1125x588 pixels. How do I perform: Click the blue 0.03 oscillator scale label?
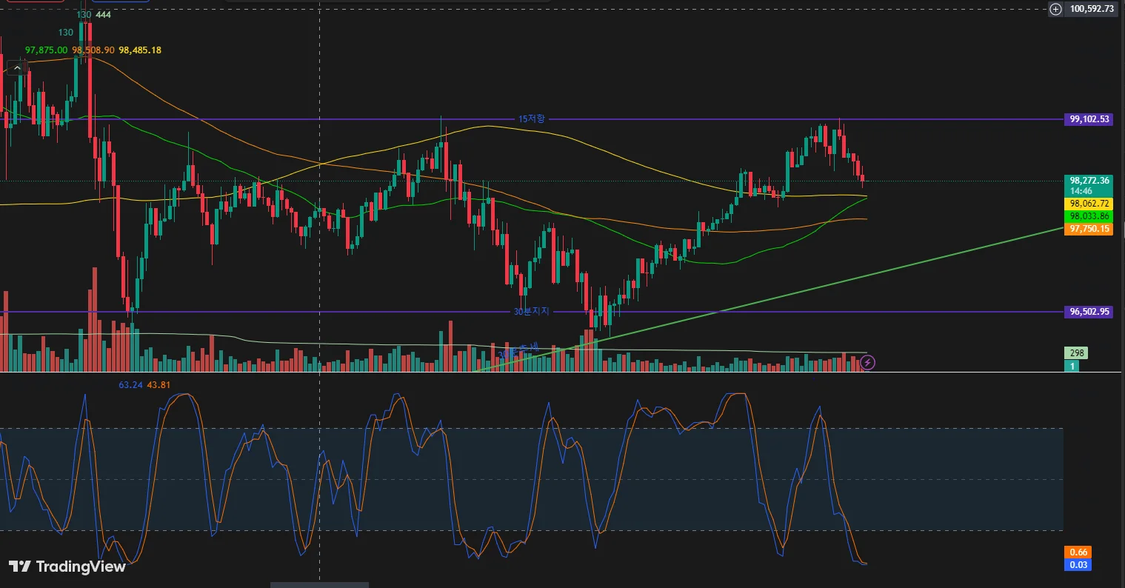[x=1078, y=565]
